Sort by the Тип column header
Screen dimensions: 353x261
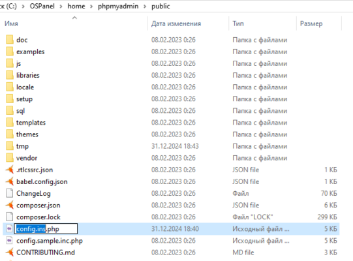point(238,23)
